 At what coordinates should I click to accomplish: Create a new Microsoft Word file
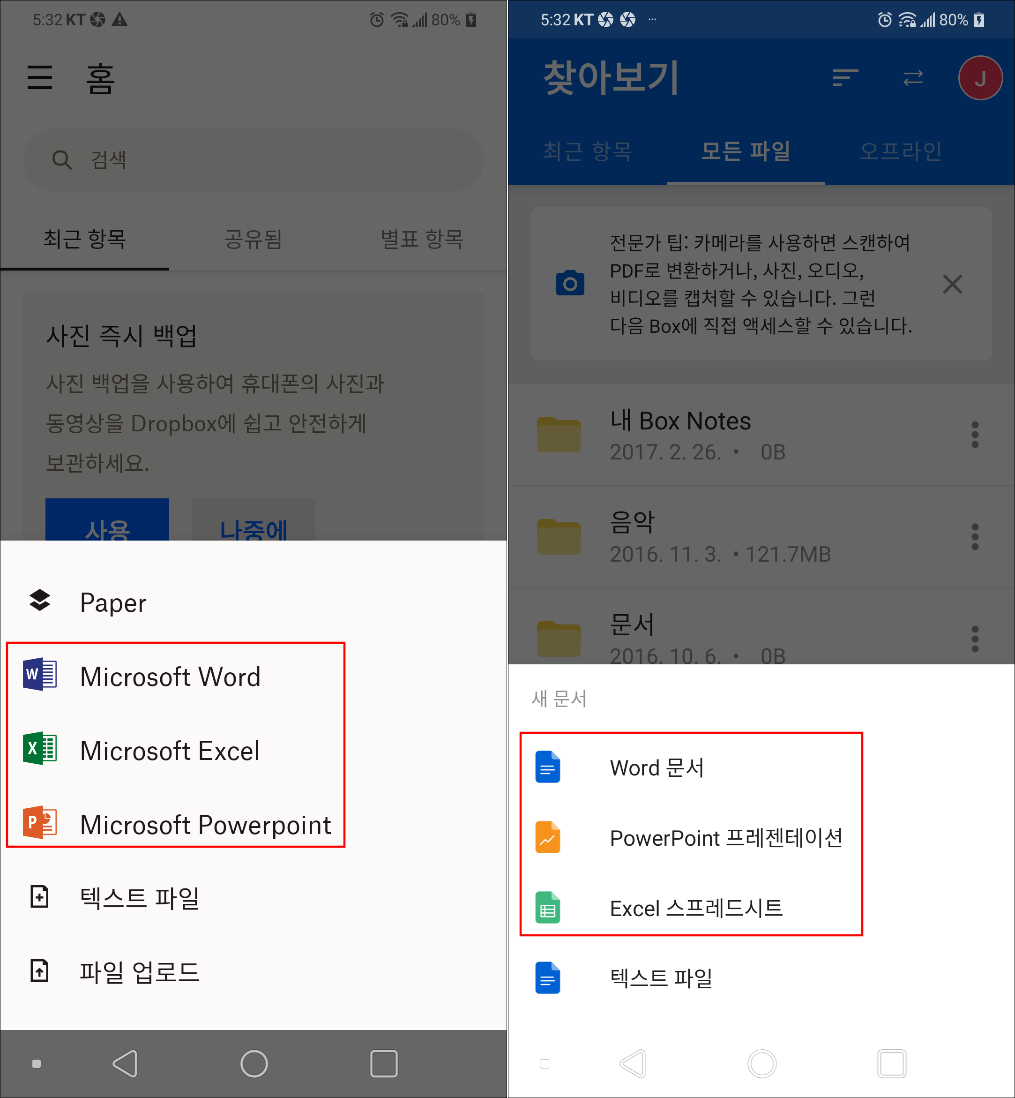pos(170,677)
